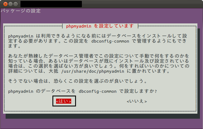
Task: Choose the <いいえ> button
Action: 137,101
